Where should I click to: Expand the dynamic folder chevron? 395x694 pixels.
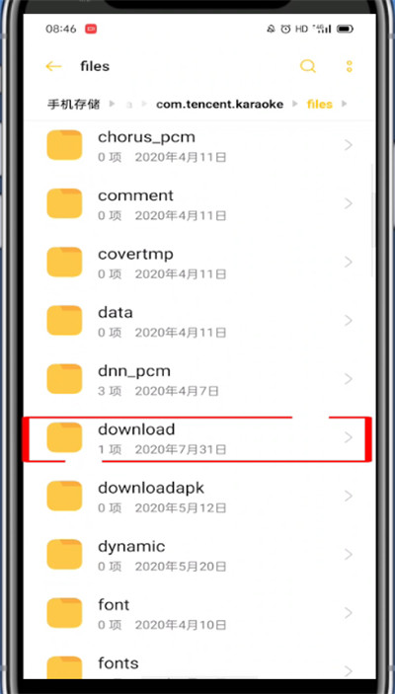coord(349,554)
